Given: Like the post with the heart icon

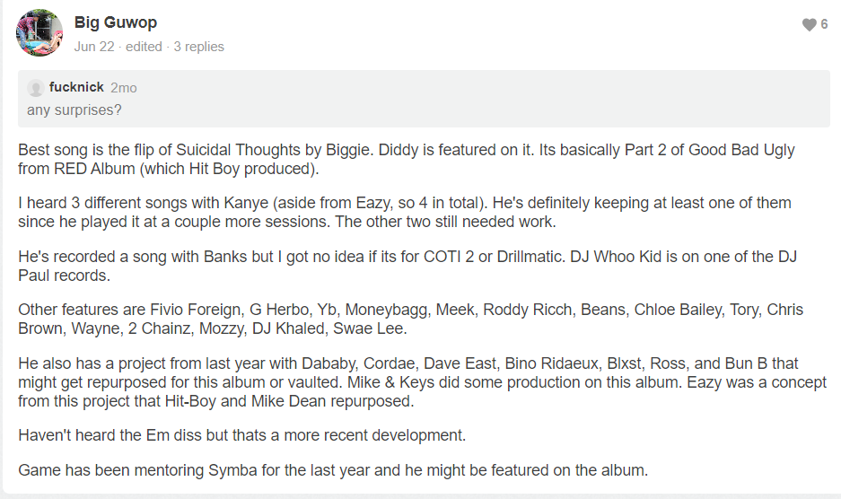Looking at the screenshot, I should tap(809, 25).
